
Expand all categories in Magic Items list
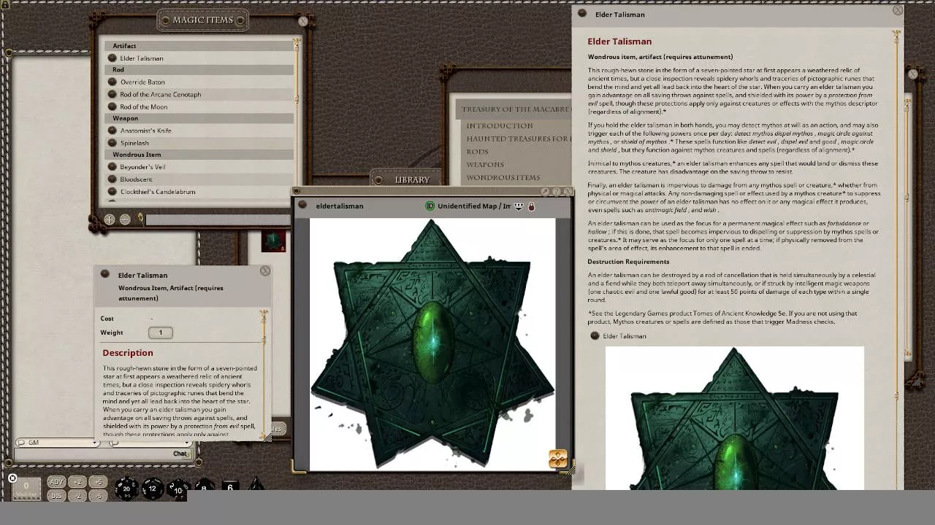pyautogui.click(x=110, y=219)
